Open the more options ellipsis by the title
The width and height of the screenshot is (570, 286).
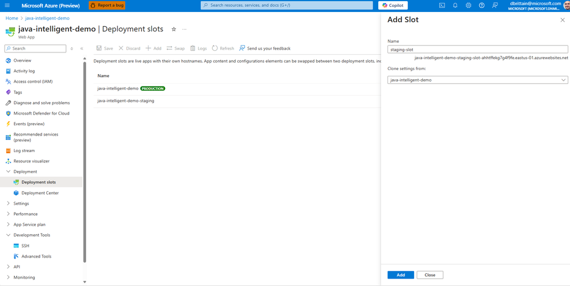pyautogui.click(x=184, y=29)
